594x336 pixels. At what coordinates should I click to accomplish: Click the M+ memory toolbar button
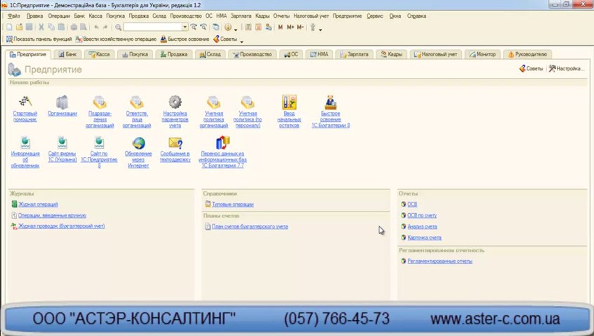point(290,27)
